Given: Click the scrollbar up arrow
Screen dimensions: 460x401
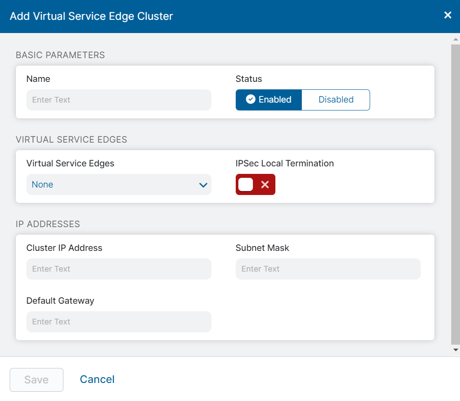Looking at the screenshot, I should [456, 39].
